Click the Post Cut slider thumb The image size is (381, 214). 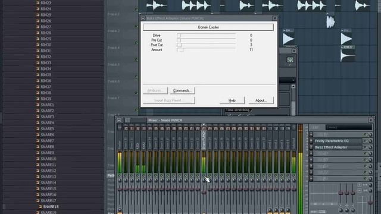point(179,45)
